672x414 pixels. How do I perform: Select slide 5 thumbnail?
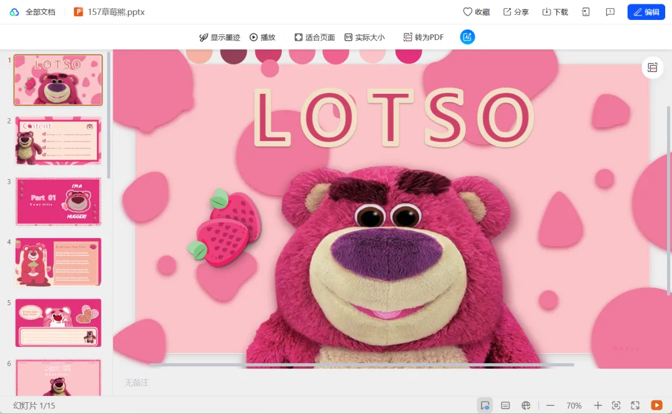[58, 323]
